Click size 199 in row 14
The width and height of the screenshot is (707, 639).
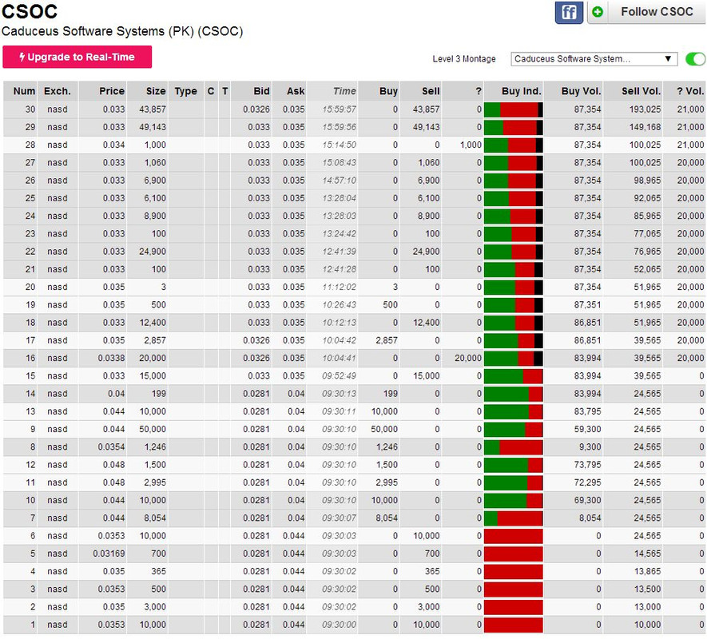click(159, 394)
